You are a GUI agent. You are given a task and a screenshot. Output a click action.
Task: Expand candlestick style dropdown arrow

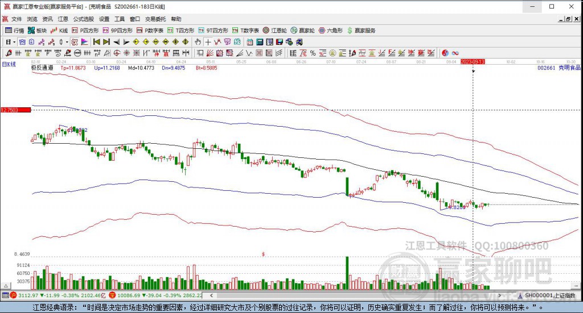(x=67, y=42)
